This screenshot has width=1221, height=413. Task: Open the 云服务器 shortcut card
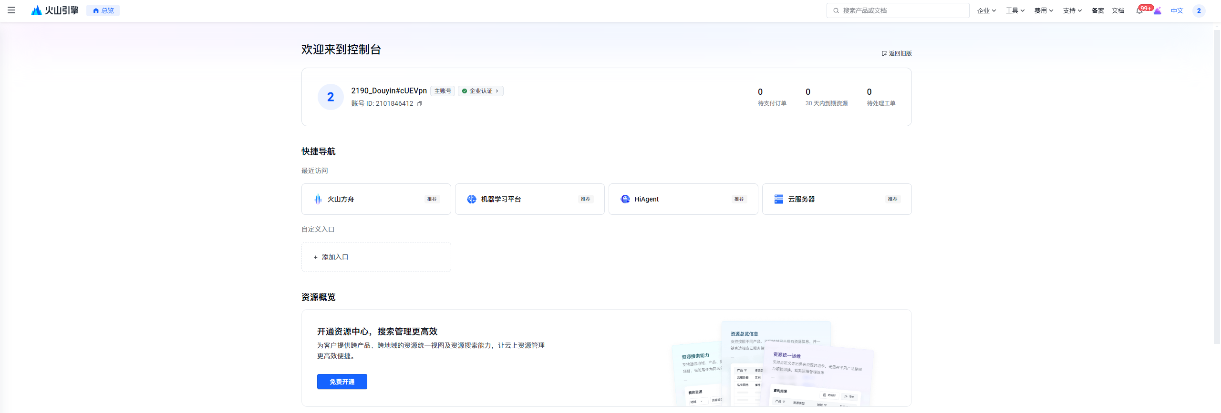(837, 199)
